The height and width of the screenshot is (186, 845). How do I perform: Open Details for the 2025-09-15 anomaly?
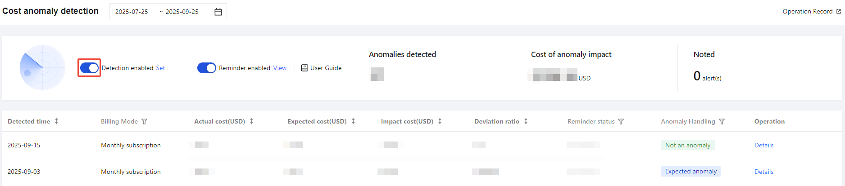point(763,145)
